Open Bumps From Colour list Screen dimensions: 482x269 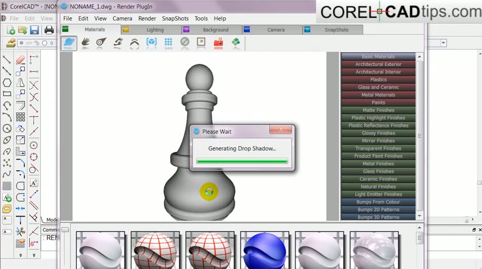[x=378, y=202]
